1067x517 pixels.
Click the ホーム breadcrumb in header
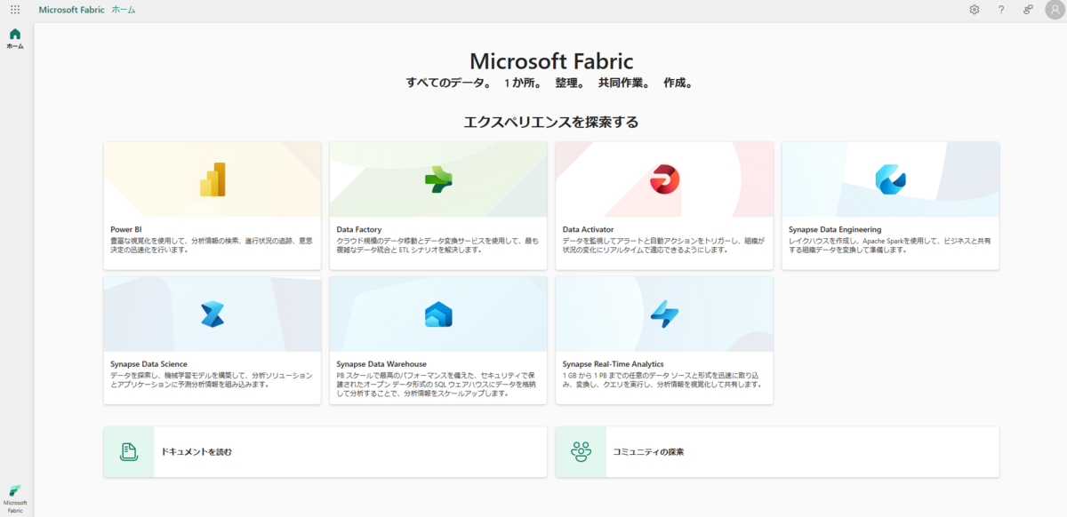124,9
